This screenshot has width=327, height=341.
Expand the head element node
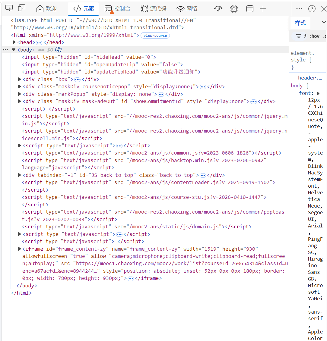pyautogui.click(x=14, y=42)
